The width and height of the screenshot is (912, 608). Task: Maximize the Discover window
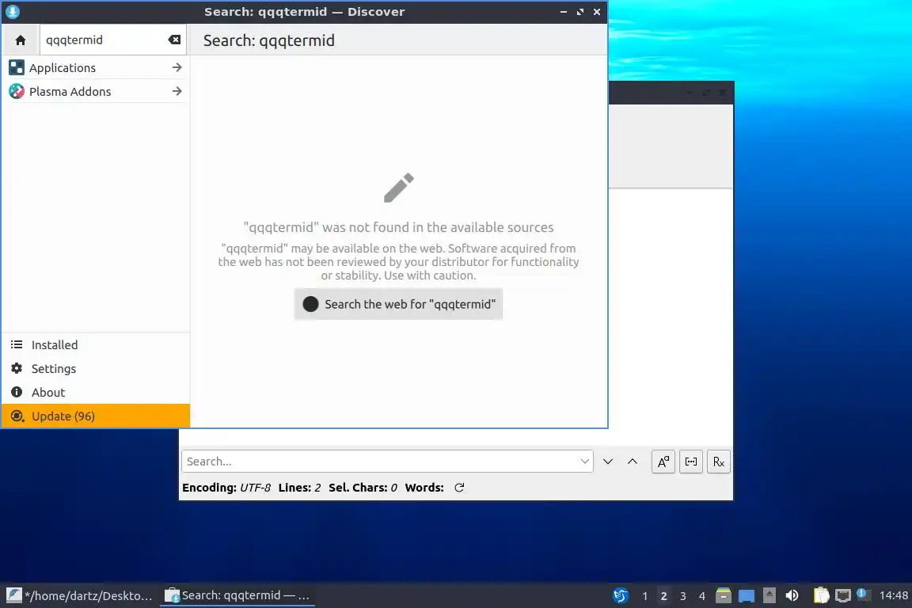coord(579,12)
